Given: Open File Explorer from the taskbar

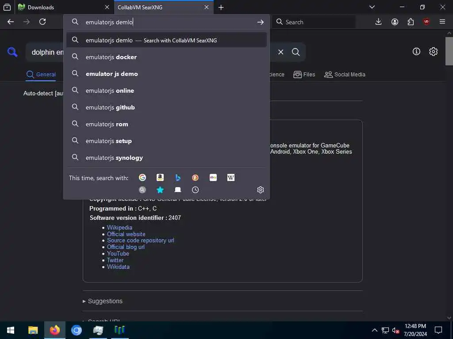Looking at the screenshot, I should (x=33, y=330).
